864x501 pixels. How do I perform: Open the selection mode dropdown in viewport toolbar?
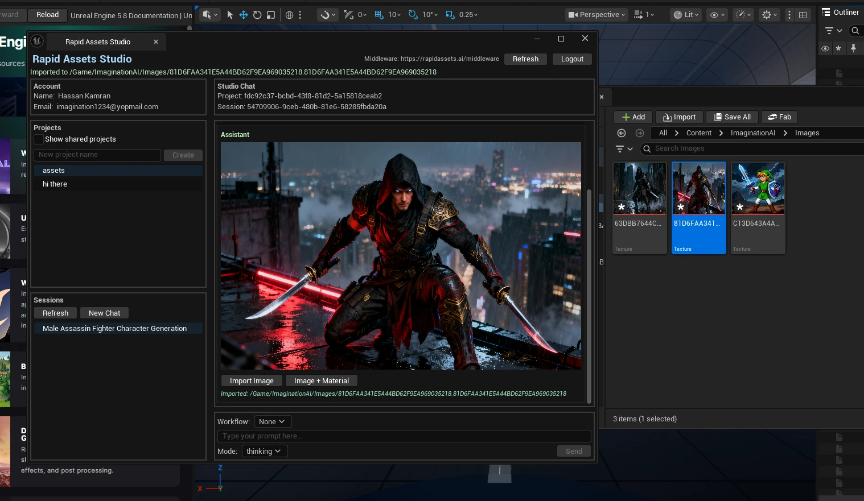(210, 15)
